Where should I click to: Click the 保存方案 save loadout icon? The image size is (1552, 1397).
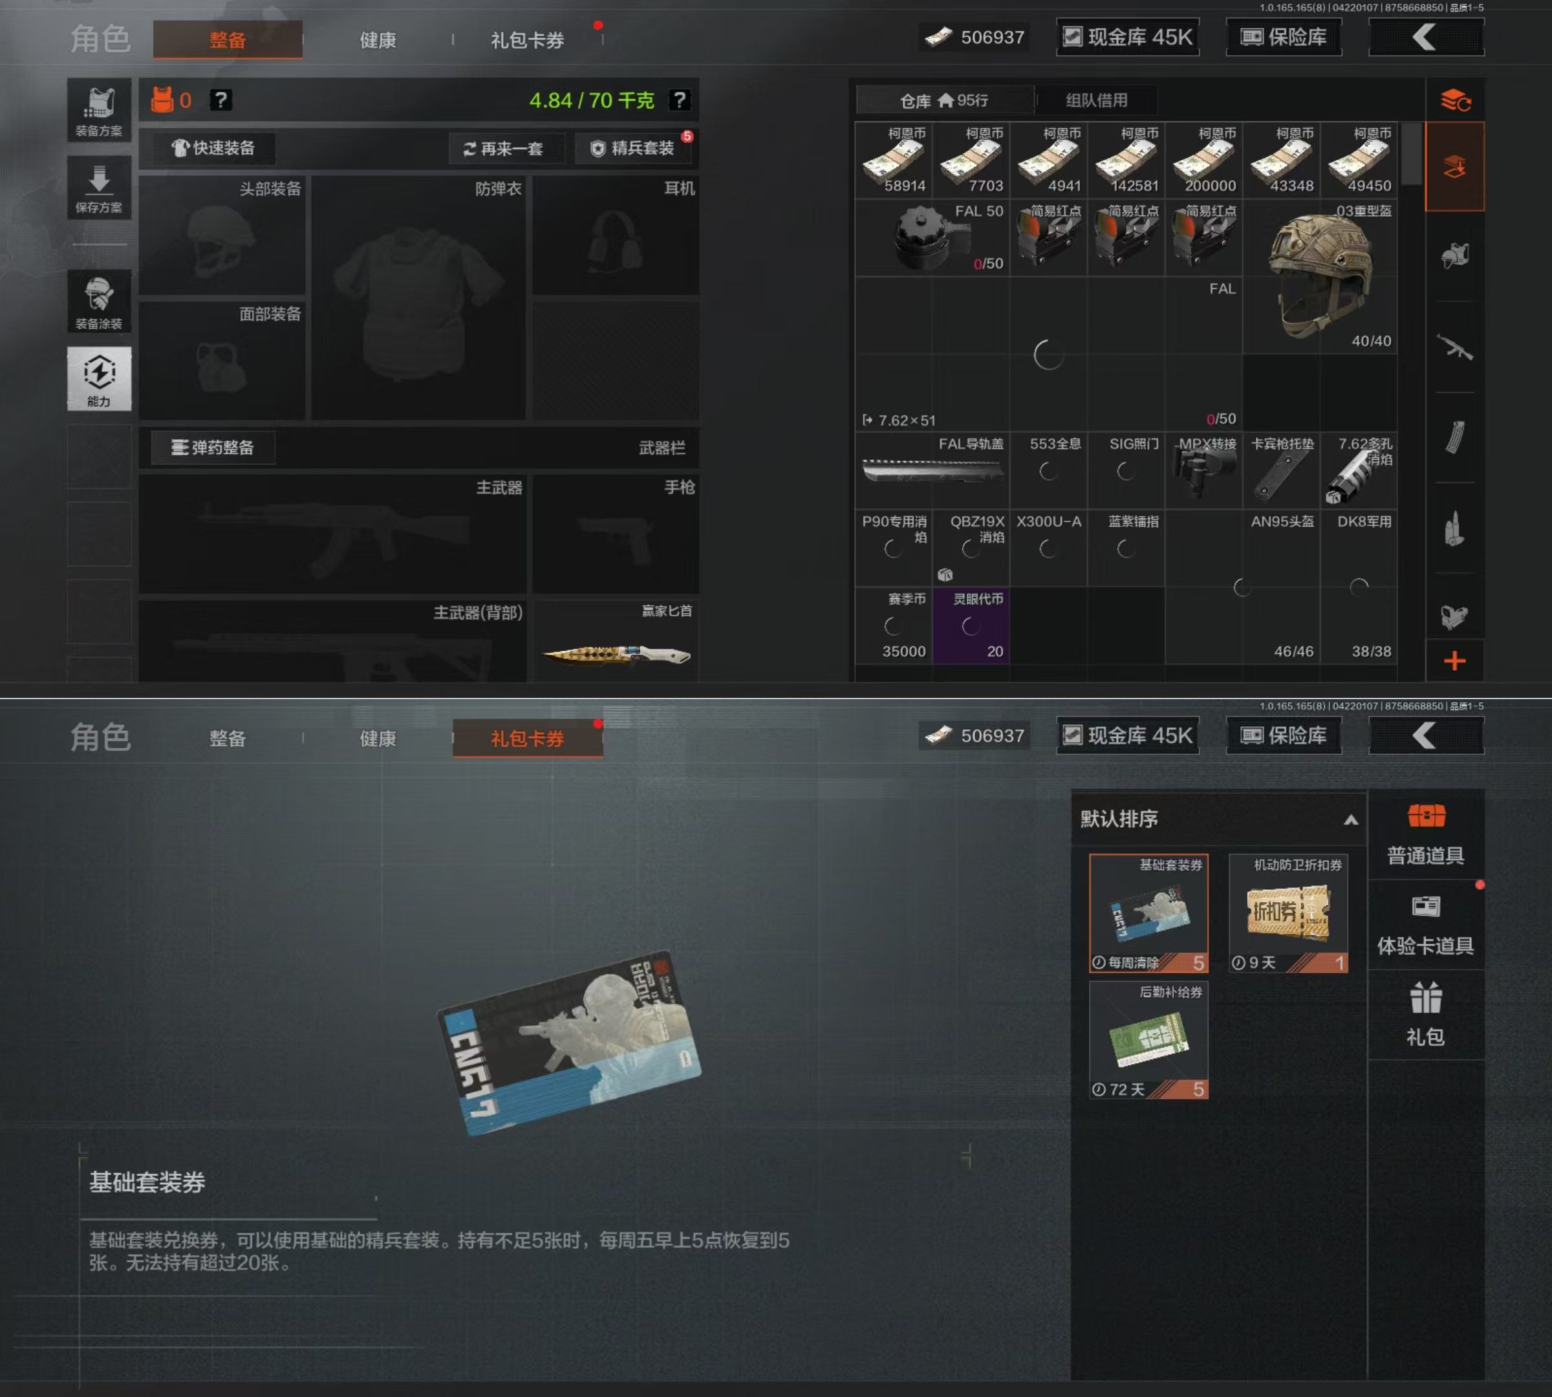pos(99,188)
